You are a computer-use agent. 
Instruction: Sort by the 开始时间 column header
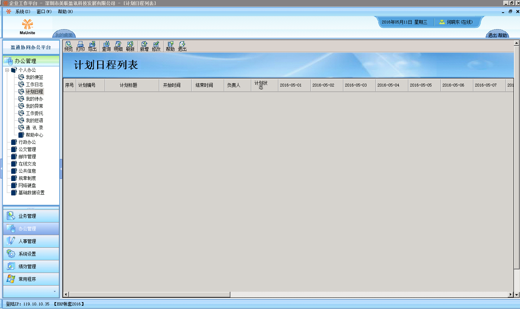click(x=175, y=85)
